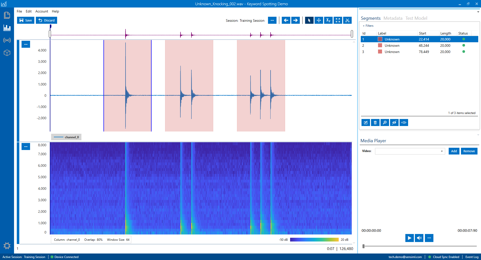The height and width of the screenshot is (260, 481).
Task: Open spectrogram graph options ellipsis
Action: tap(26, 146)
